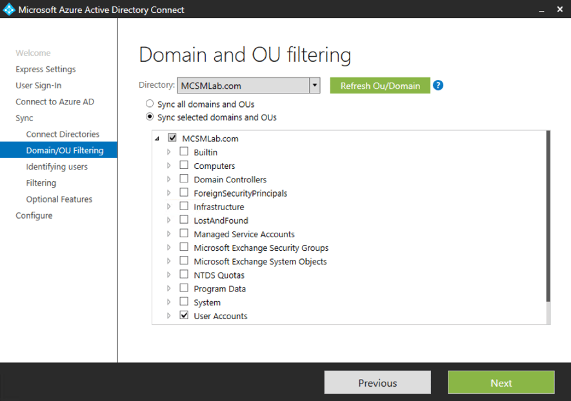
Task: Click the blue help question mark icon
Action: click(438, 86)
